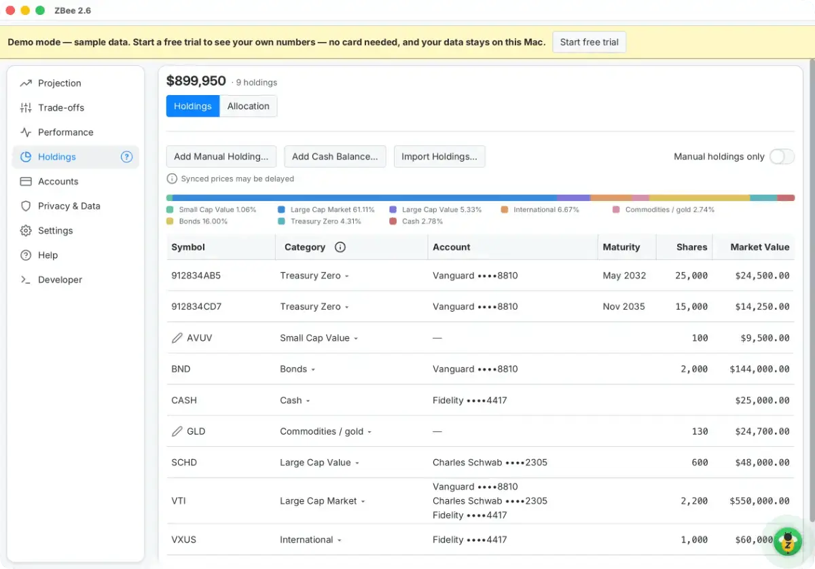Click the synced prices info icon
This screenshot has width=815, height=569.
pyautogui.click(x=172, y=179)
